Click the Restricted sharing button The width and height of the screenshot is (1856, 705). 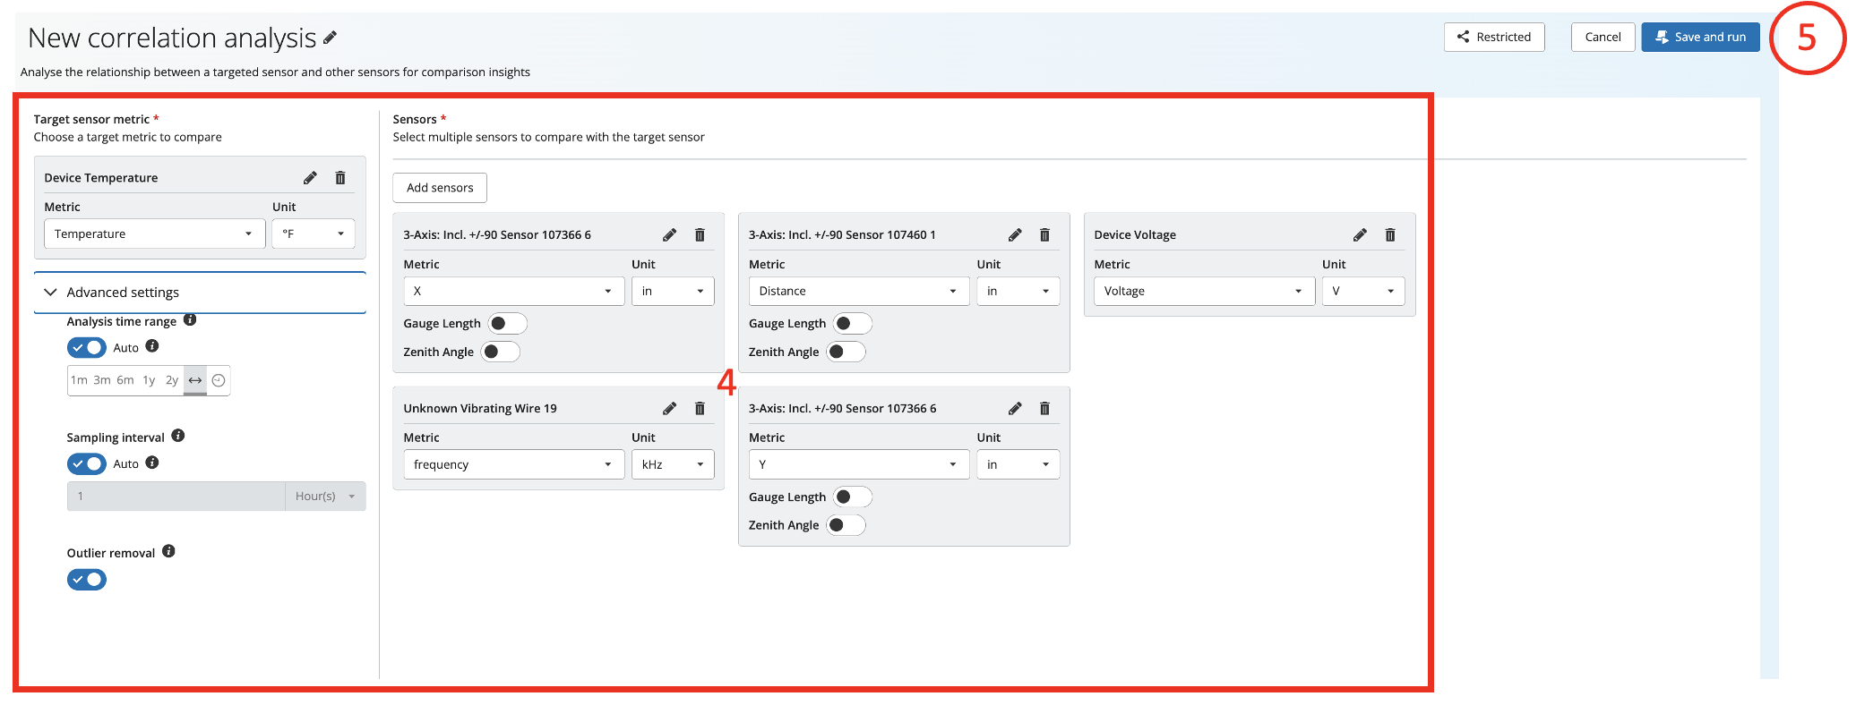1494,37
